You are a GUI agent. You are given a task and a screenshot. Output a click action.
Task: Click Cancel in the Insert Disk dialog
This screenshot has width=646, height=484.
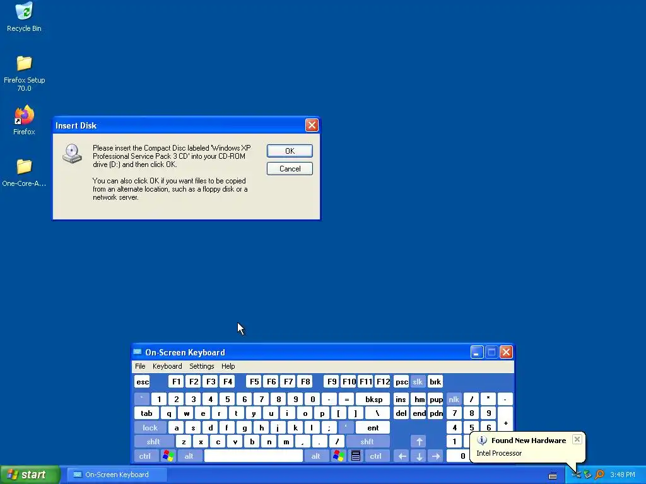290,169
